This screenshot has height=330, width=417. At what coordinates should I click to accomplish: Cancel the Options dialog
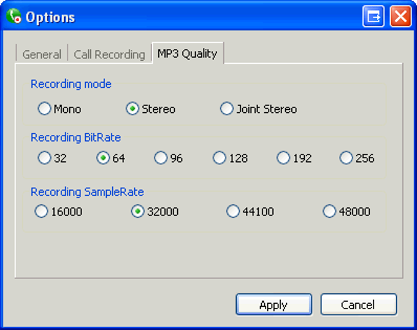359,304
